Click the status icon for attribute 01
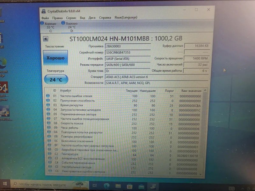Screen dimensions: 255x191 point(48,96)
